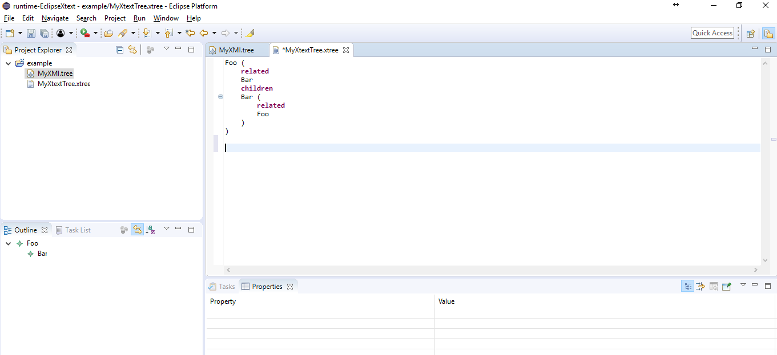Click the grayed Forward navigation arrow
This screenshot has width=777, height=355.
click(226, 33)
